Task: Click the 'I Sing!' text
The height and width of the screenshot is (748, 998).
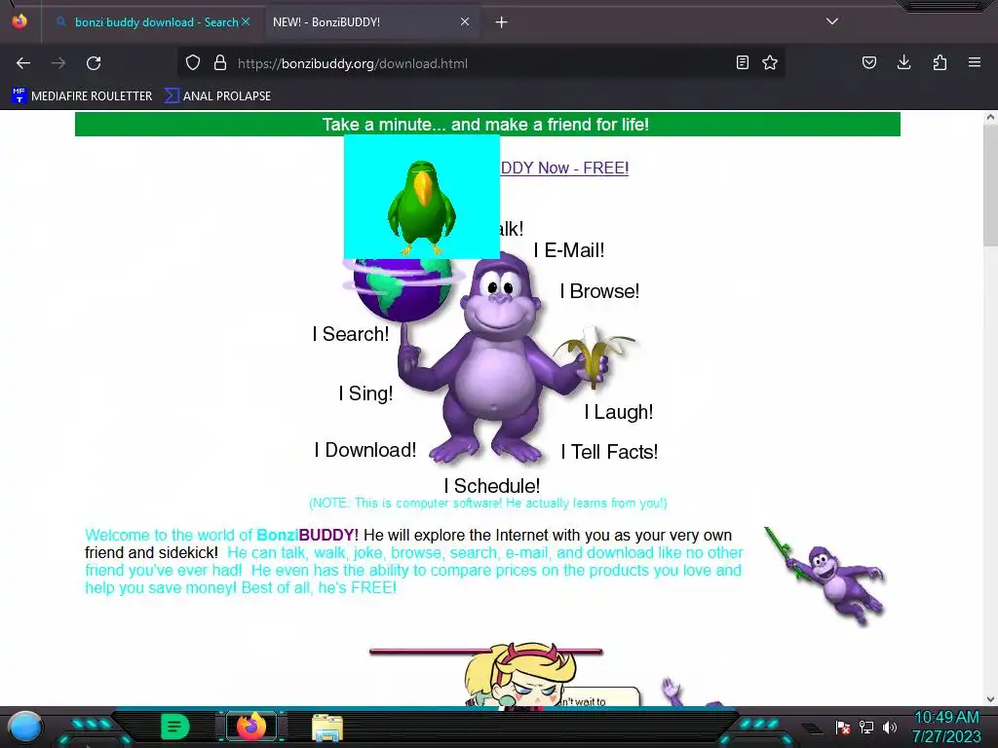Action: pyautogui.click(x=366, y=393)
